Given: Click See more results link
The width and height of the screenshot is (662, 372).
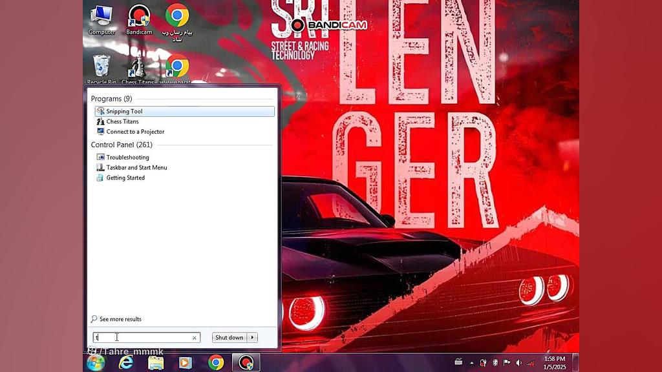Looking at the screenshot, I should [116, 319].
